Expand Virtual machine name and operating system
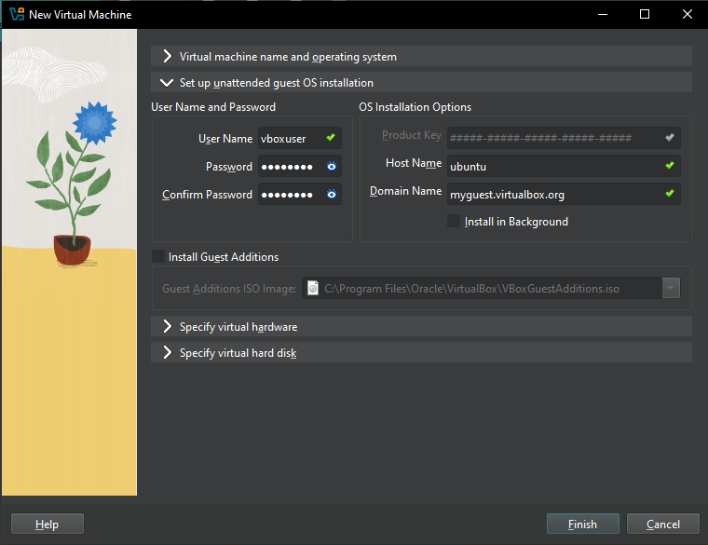This screenshot has width=708, height=545. pos(168,57)
